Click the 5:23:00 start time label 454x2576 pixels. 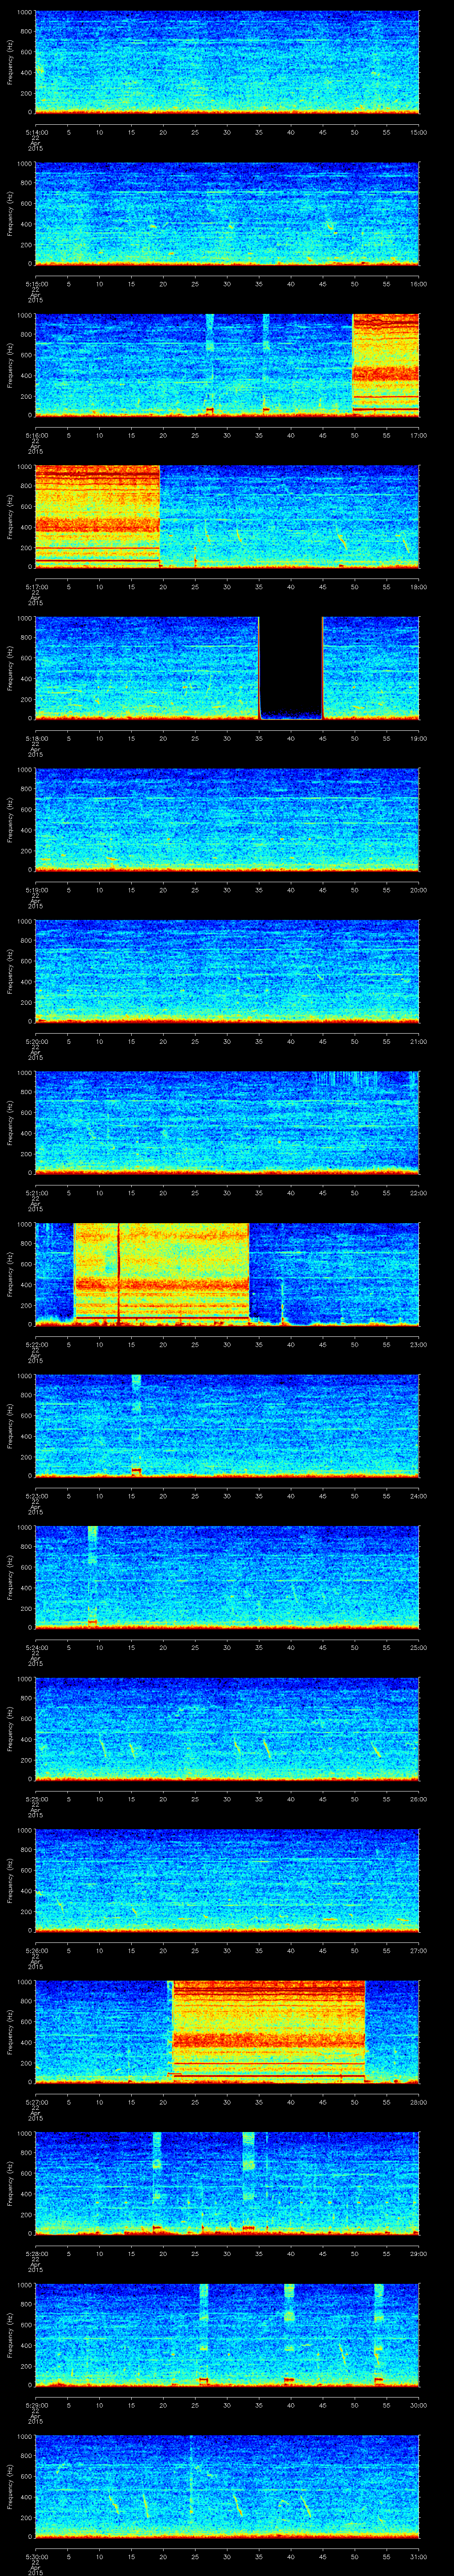[x=36, y=1496]
